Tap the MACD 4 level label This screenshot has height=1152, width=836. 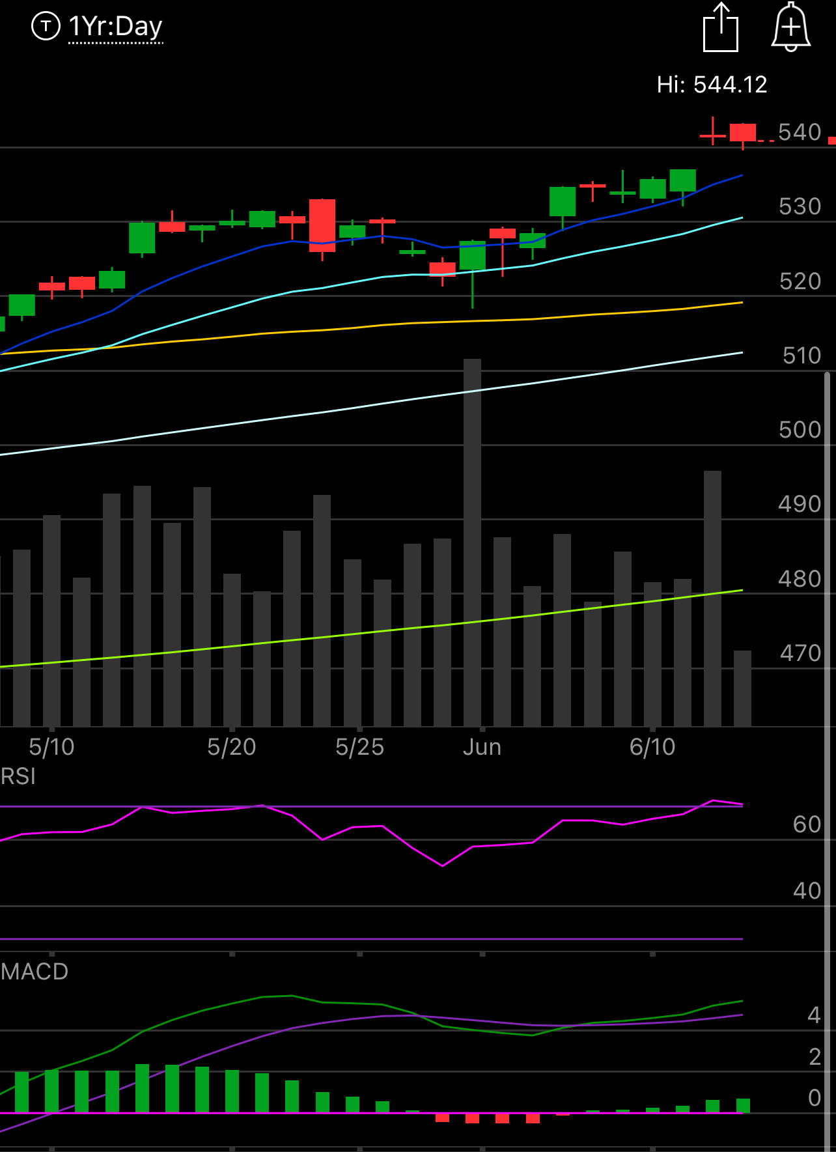pos(814,1015)
